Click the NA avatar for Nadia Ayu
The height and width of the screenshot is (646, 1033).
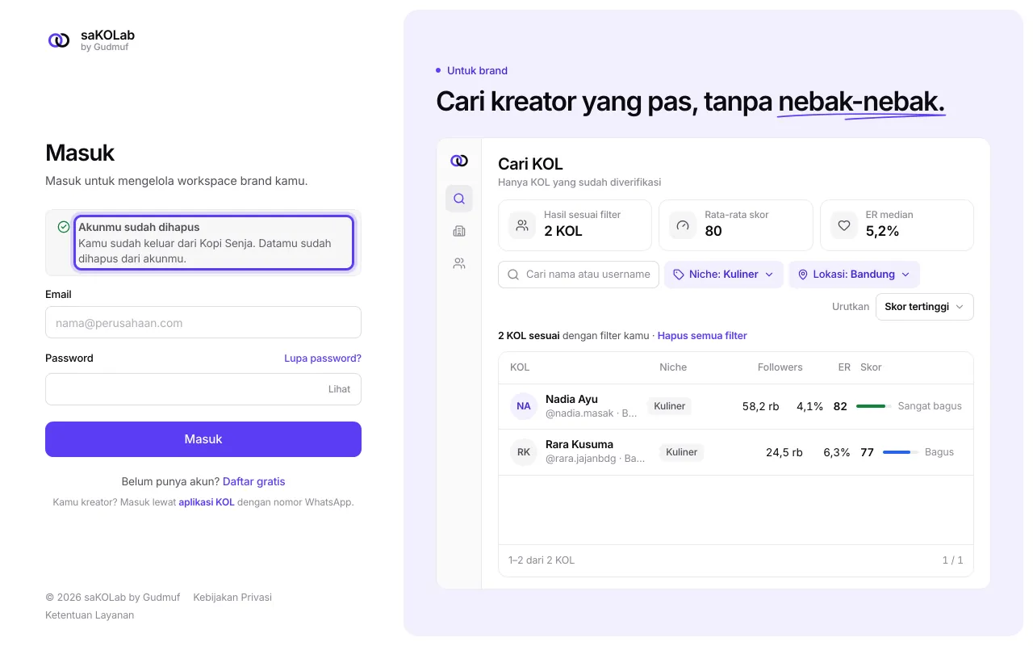pos(524,406)
